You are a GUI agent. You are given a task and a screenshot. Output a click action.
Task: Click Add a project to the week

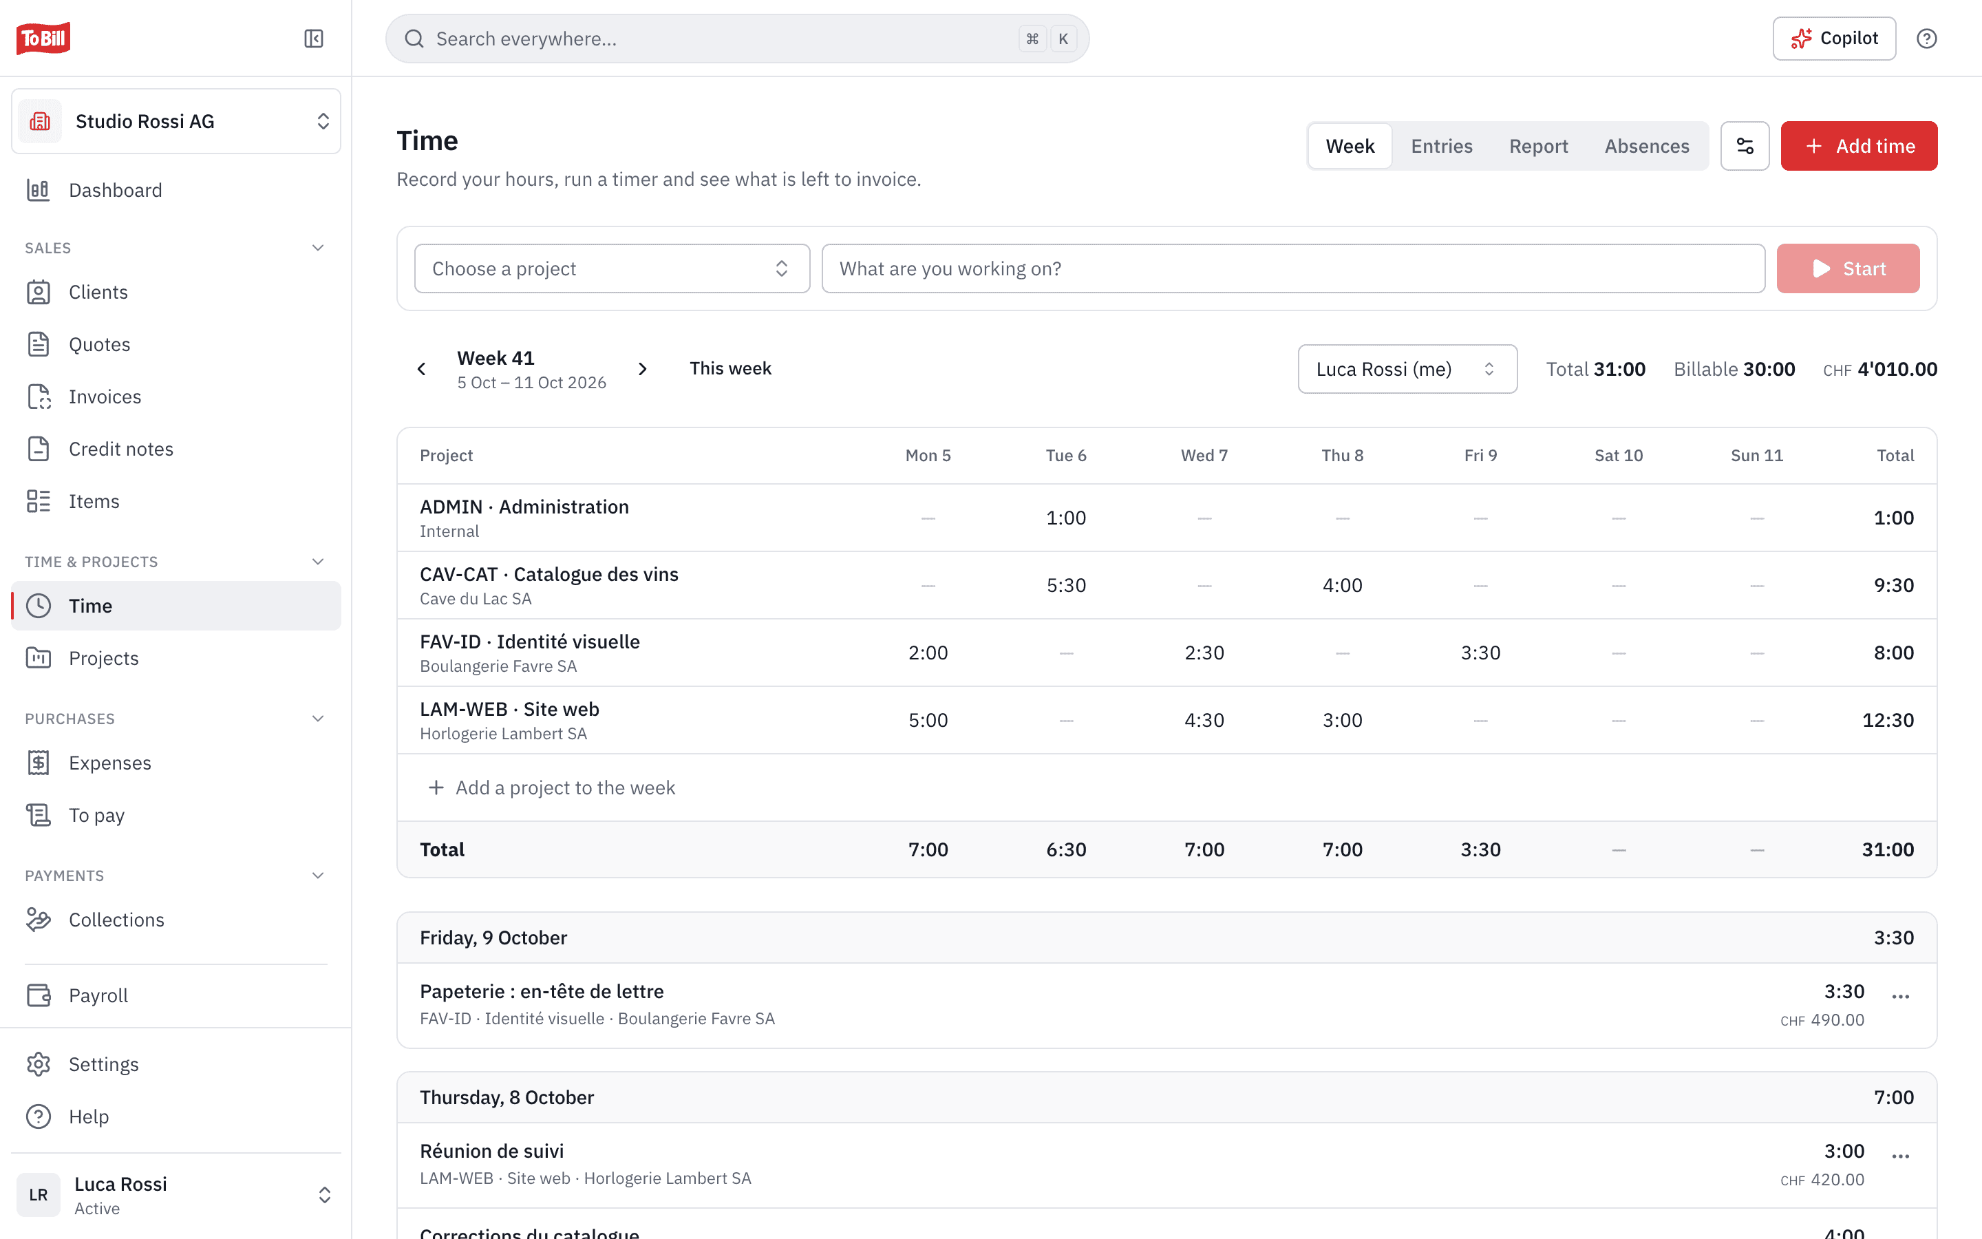pyautogui.click(x=551, y=787)
